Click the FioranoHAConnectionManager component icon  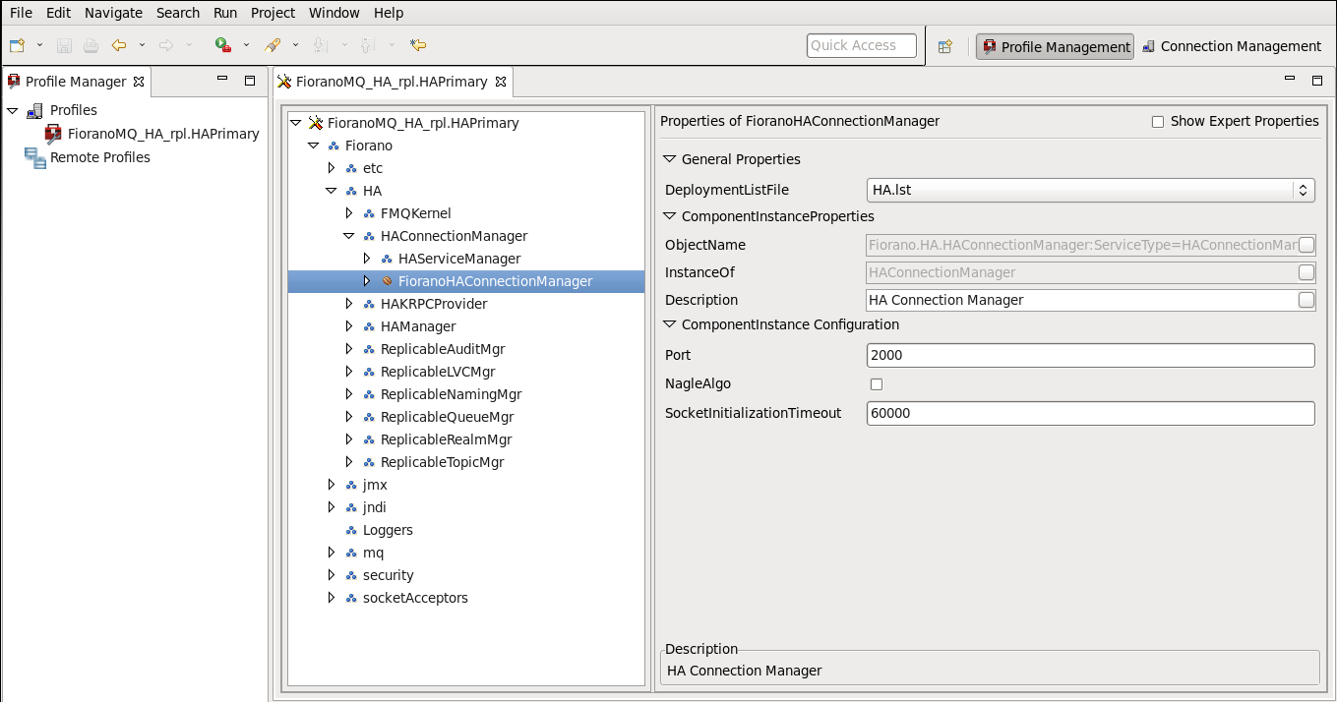point(387,281)
